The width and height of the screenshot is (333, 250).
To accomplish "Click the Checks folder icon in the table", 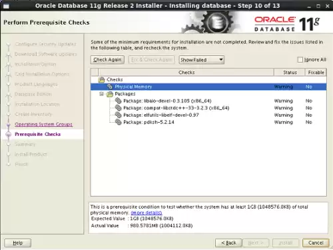I will pyautogui.click(x=101, y=79).
